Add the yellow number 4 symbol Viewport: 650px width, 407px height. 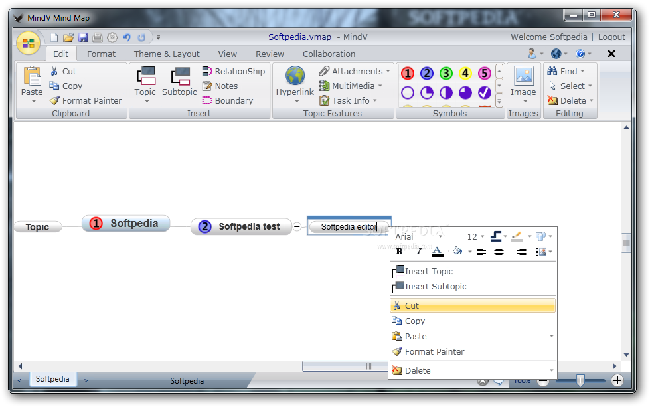tap(465, 73)
